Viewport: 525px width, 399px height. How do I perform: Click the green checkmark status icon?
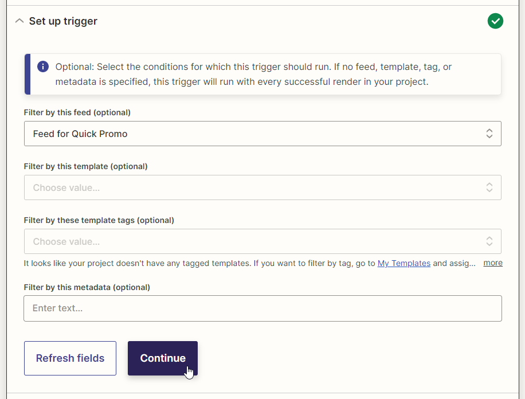[x=495, y=21]
